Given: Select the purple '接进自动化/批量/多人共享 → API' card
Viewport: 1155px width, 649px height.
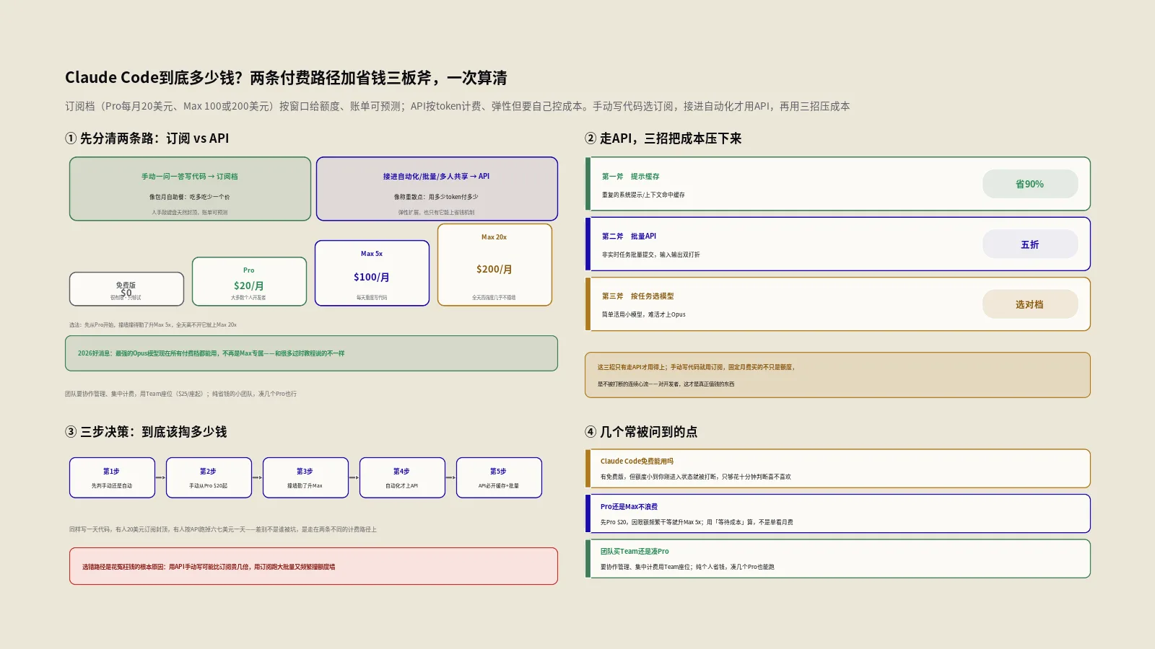Looking at the screenshot, I should point(437,189).
